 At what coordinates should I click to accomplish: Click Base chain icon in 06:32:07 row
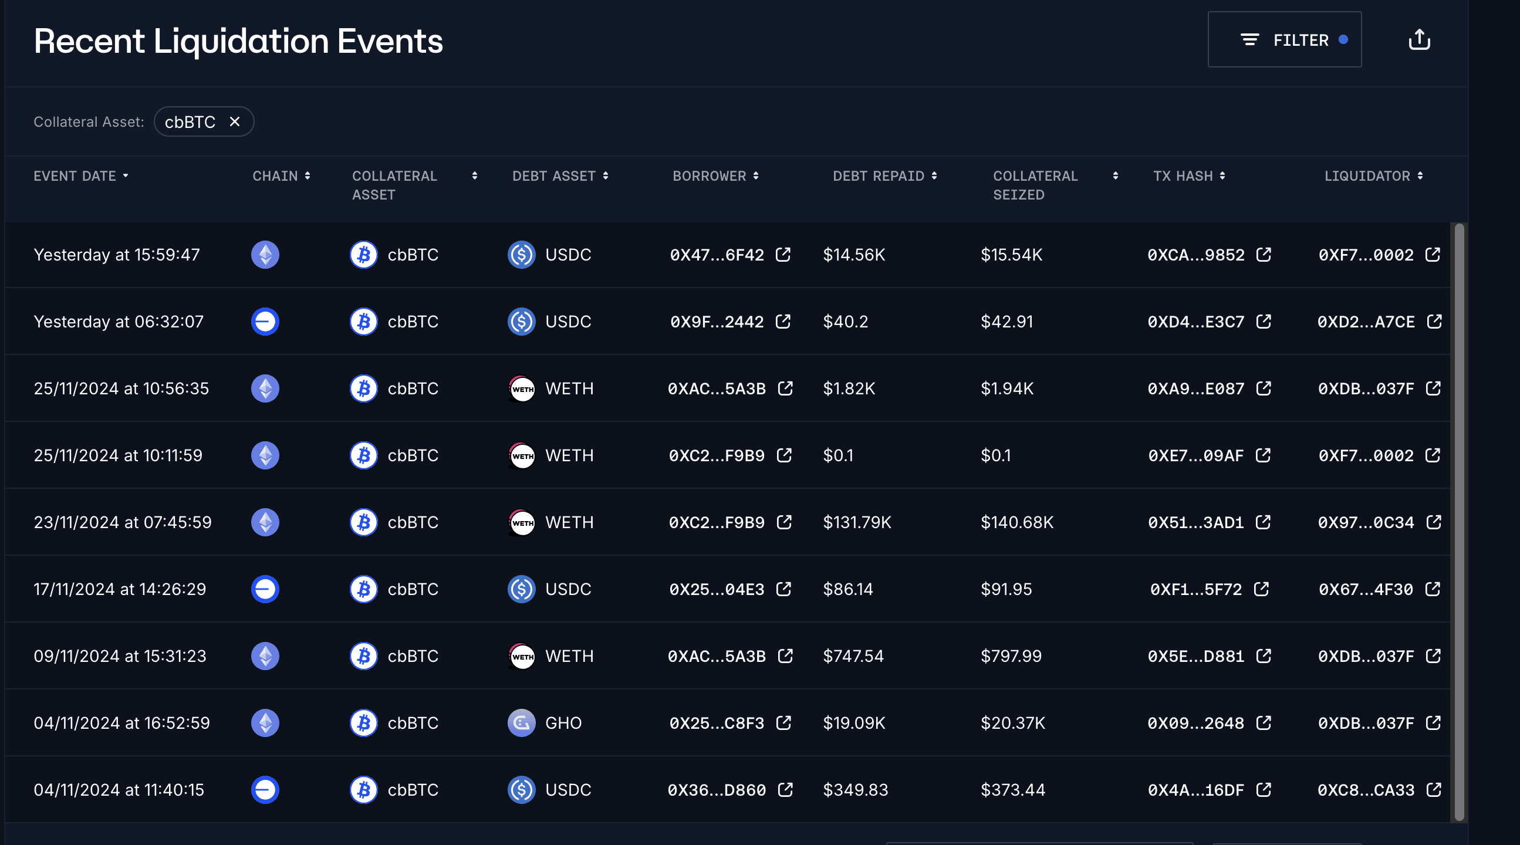pyautogui.click(x=265, y=322)
